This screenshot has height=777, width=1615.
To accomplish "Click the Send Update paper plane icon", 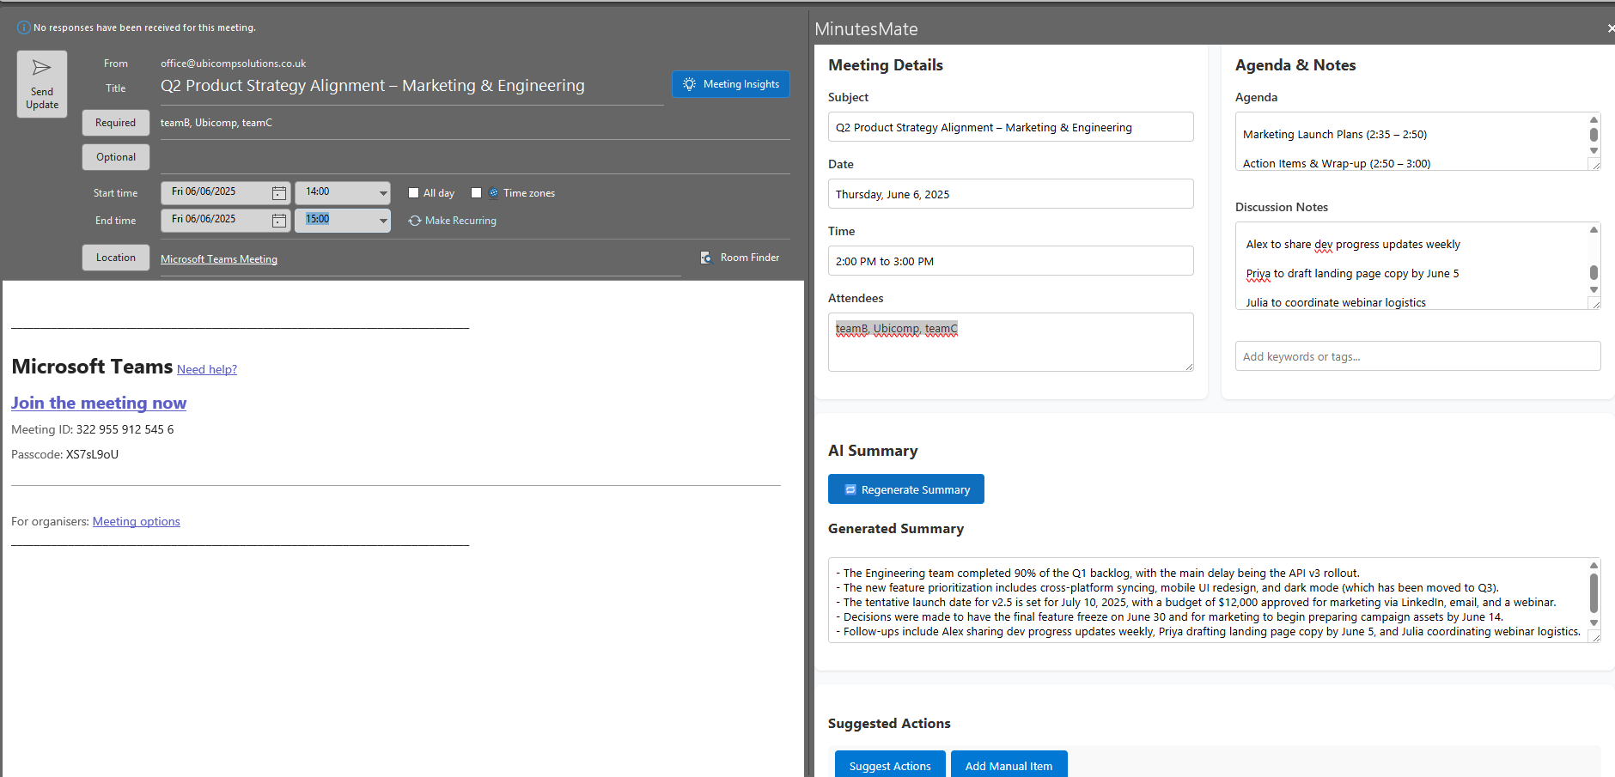I will (x=41, y=68).
